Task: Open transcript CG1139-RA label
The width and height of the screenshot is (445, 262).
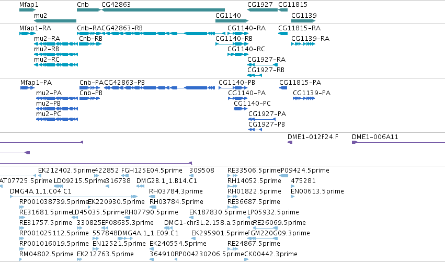Action: point(311,39)
